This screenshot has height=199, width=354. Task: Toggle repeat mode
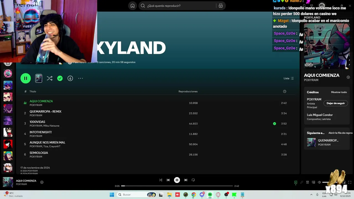(x=193, y=180)
